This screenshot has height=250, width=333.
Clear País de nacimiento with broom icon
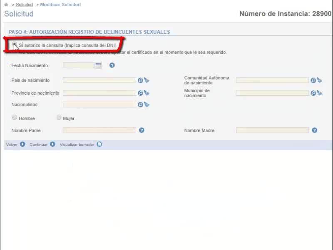click(147, 80)
